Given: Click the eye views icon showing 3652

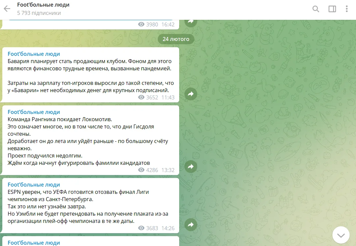Looking at the screenshot, I should 141,97.
